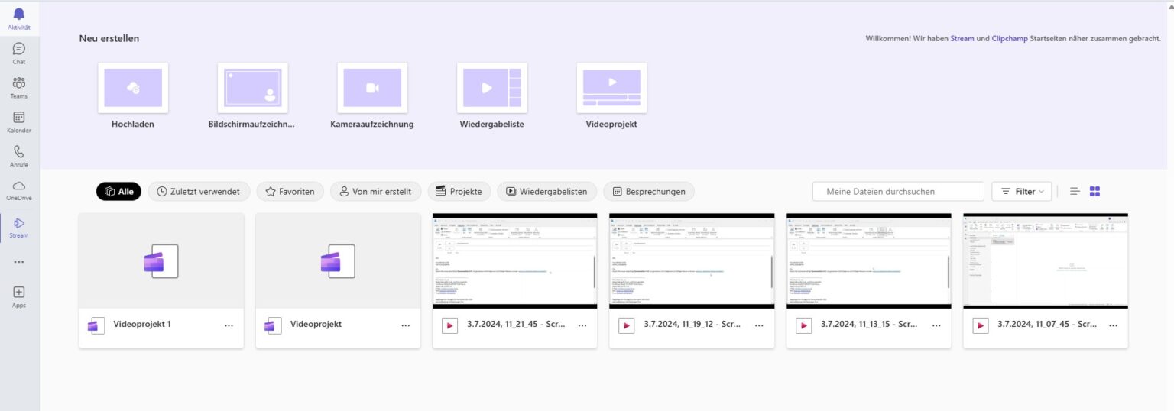
Task: Go to Teams in the sidebar
Action: pyautogui.click(x=19, y=88)
